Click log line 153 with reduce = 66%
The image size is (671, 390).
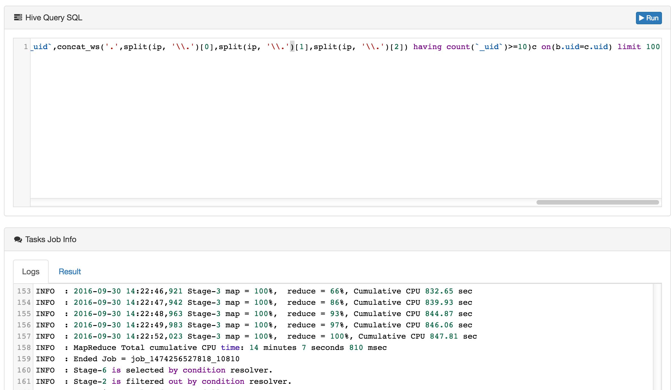[x=254, y=291]
